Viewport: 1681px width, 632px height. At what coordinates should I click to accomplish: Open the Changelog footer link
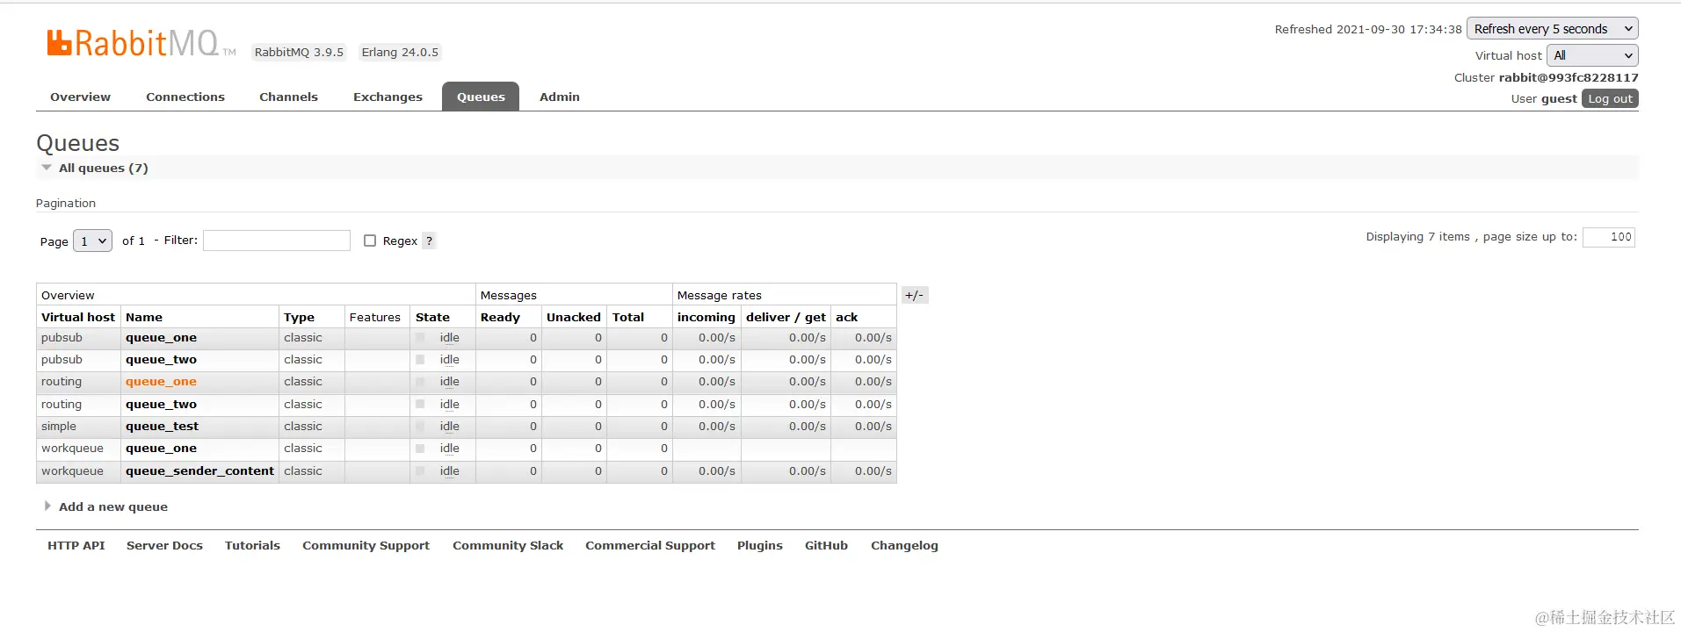coord(904,545)
